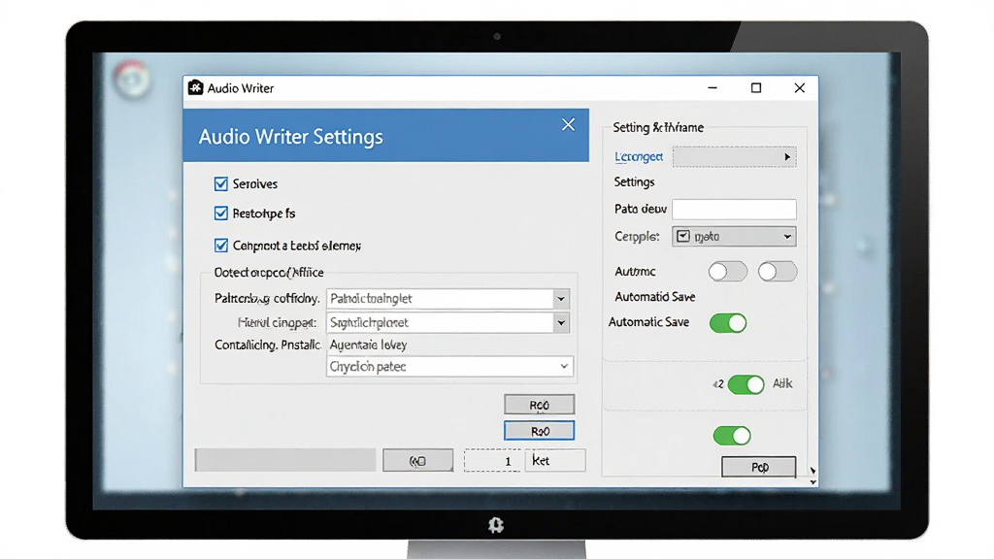Uncheck the Restohpe fs checkbox

[x=220, y=213]
